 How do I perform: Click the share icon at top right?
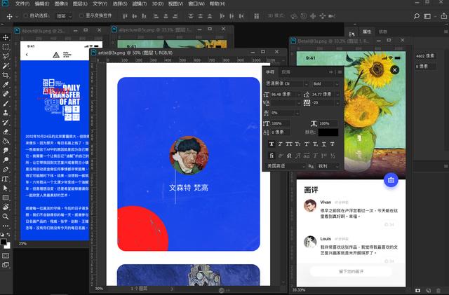[443, 15]
